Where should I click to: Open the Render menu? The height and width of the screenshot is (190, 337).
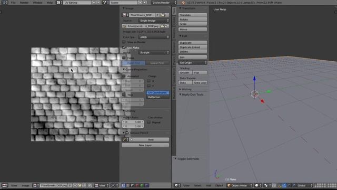point(24,3)
